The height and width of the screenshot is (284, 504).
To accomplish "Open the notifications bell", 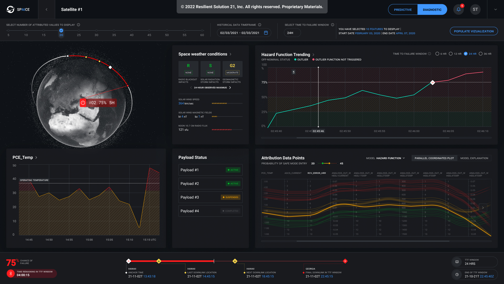I will [459, 9].
